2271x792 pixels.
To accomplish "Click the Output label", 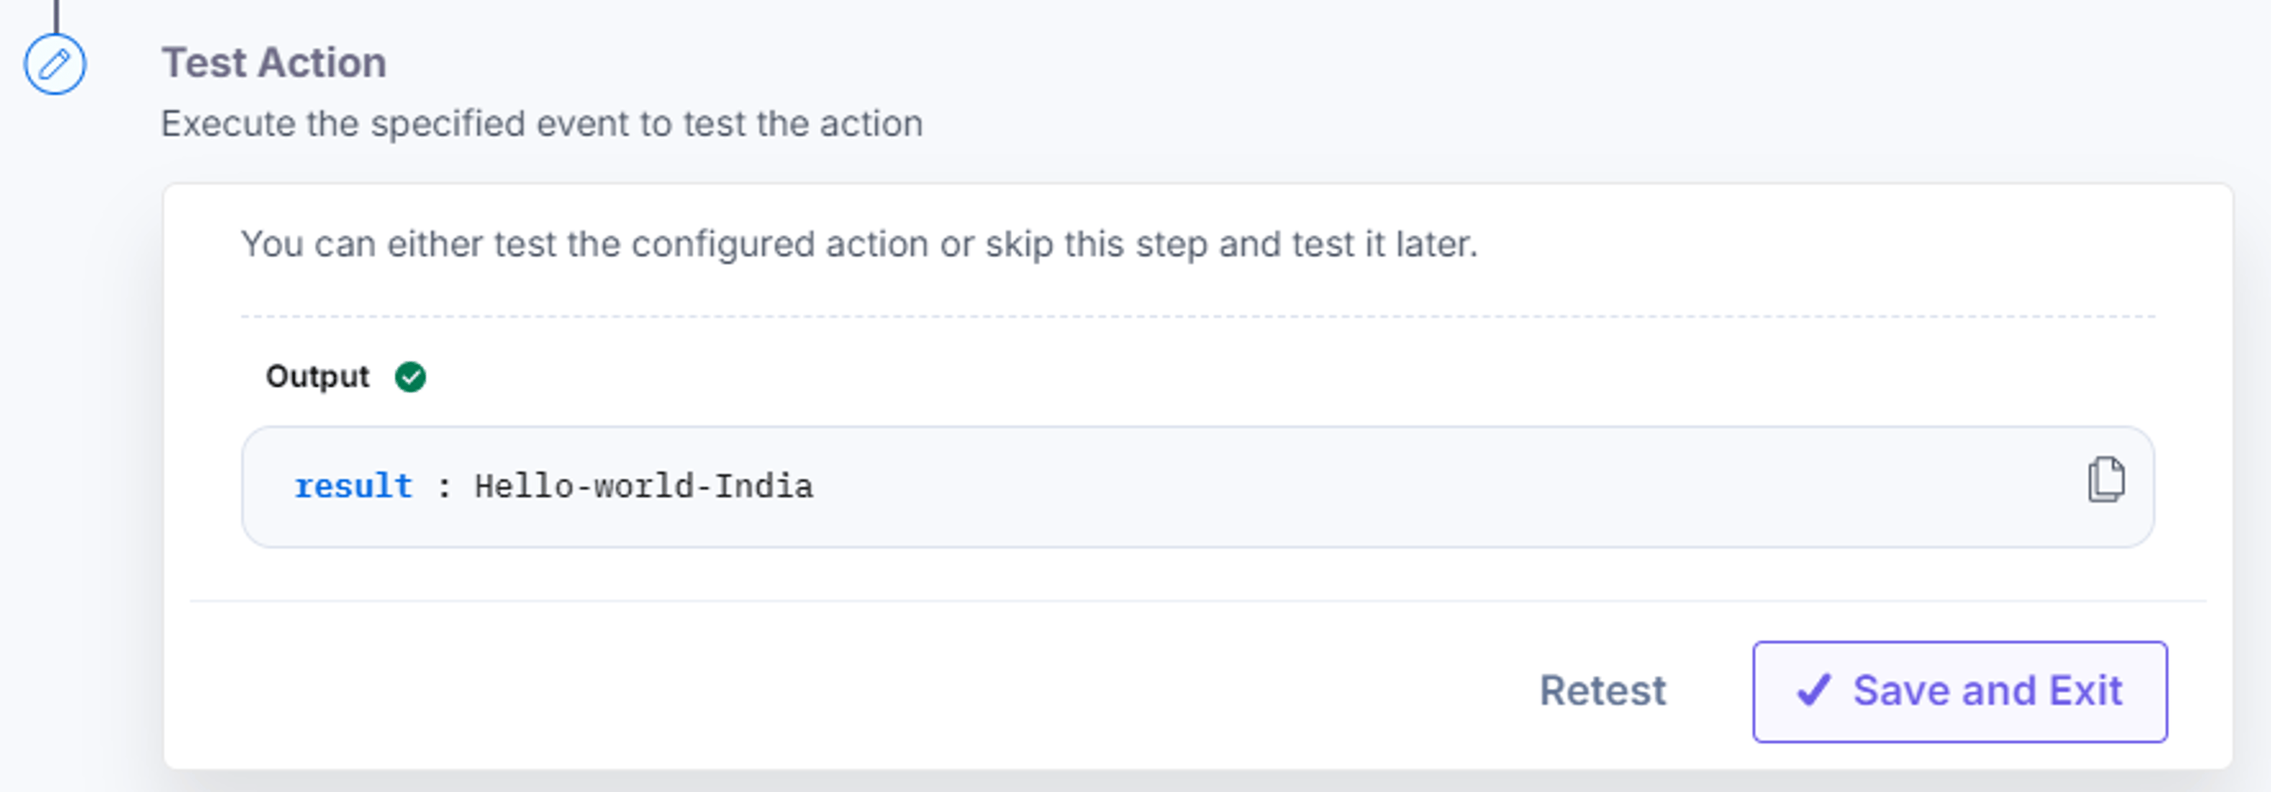I will pyautogui.click(x=318, y=377).
